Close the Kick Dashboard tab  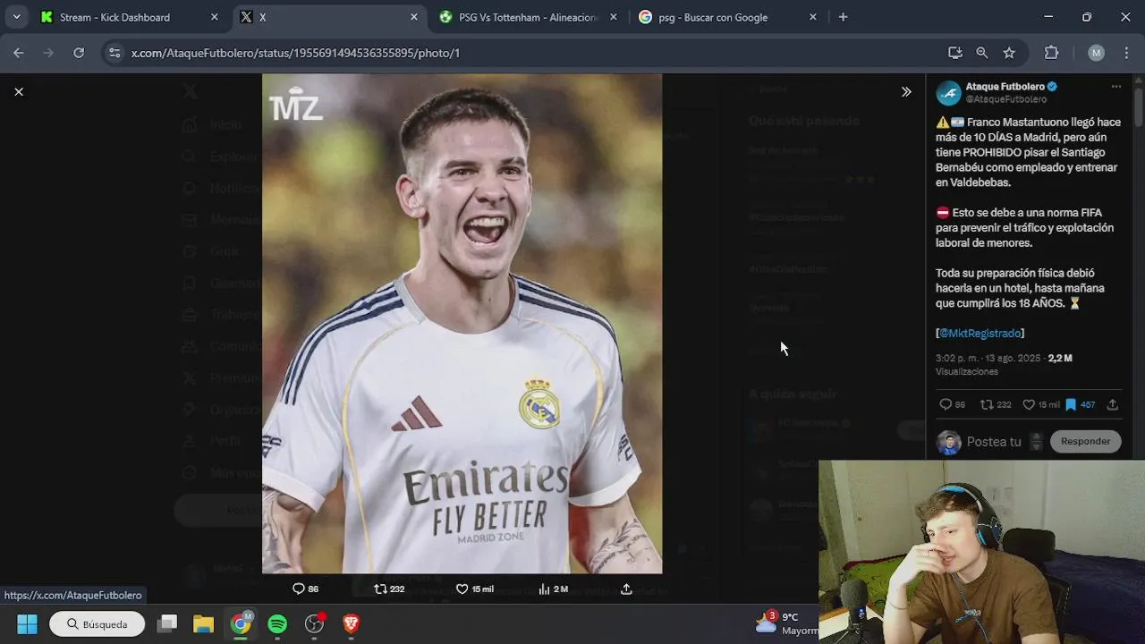coord(214,17)
